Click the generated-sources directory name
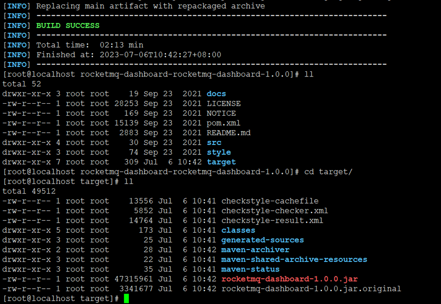The height and width of the screenshot is (304, 441). click(262, 240)
